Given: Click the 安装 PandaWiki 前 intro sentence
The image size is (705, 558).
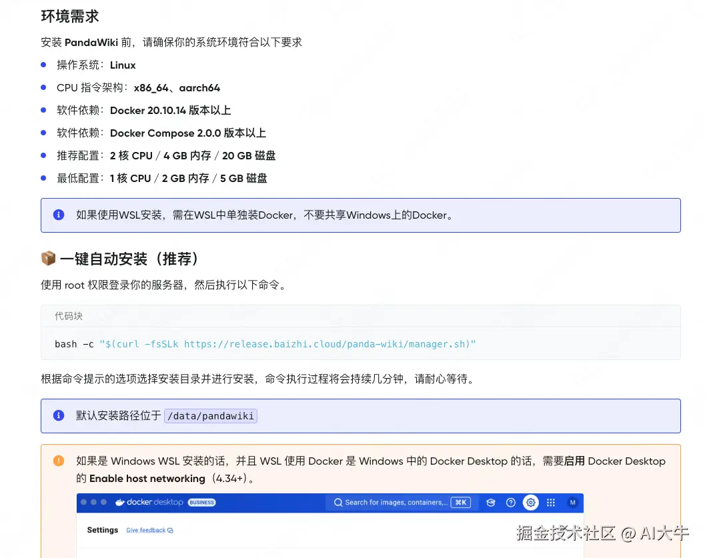Looking at the screenshot, I should coord(171,42).
